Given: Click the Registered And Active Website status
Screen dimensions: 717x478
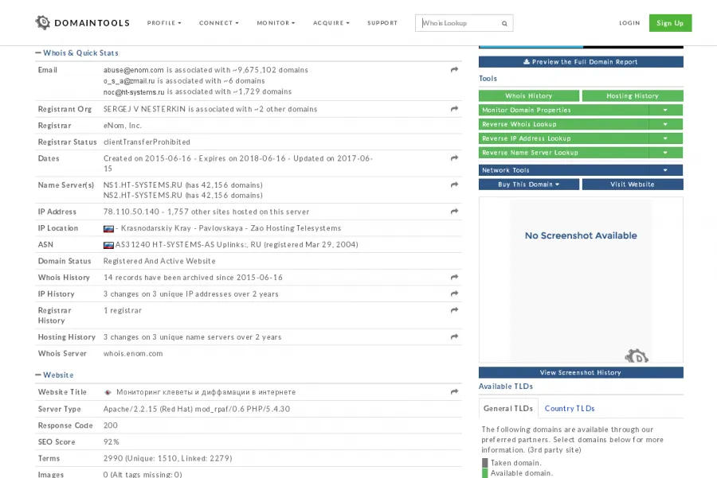Looking at the screenshot, I should pos(159,261).
